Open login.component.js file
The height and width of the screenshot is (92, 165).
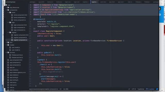pos(19,28)
